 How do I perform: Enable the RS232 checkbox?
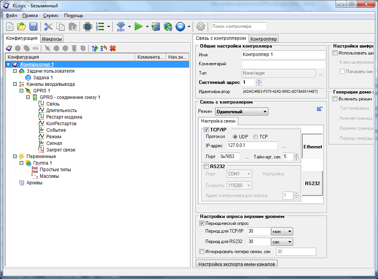206,167
